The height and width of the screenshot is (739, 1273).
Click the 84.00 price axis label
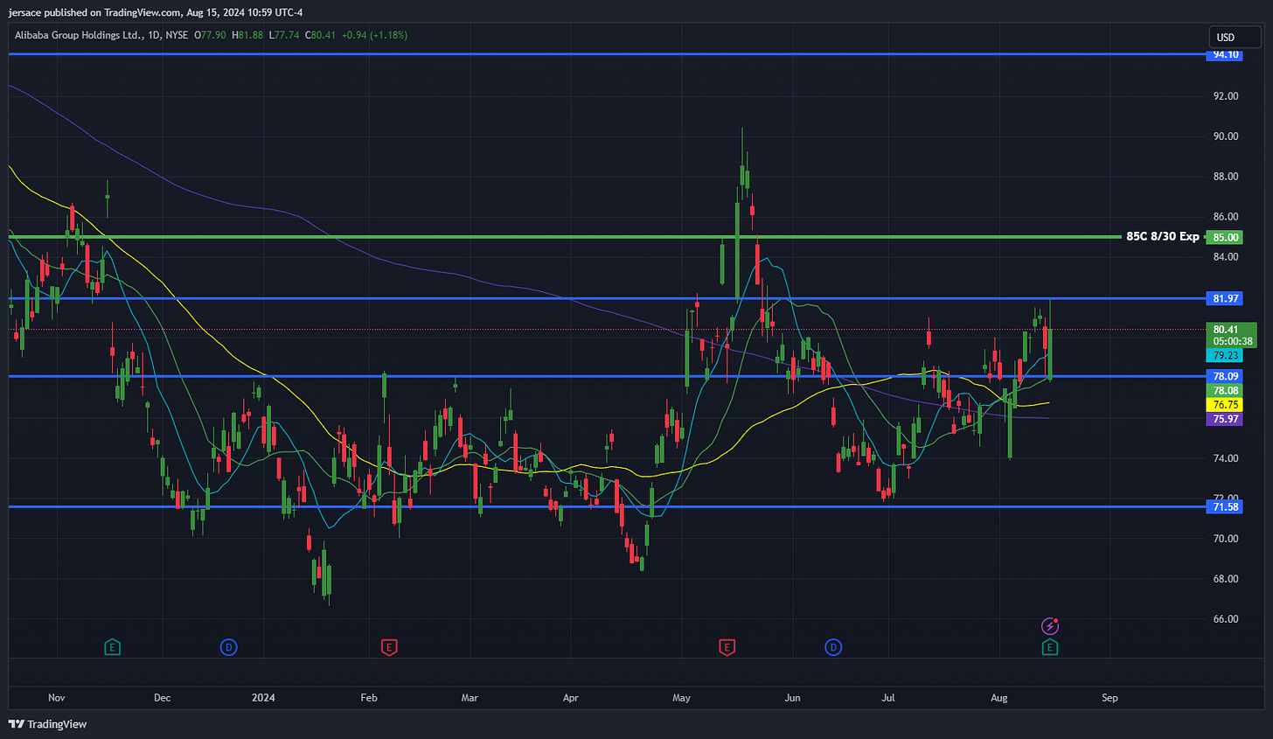pos(1226,257)
